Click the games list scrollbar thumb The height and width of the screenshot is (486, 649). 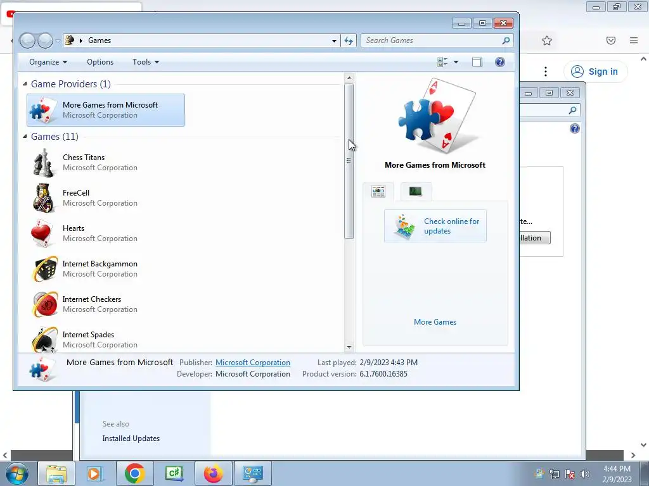pyautogui.click(x=349, y=161)
